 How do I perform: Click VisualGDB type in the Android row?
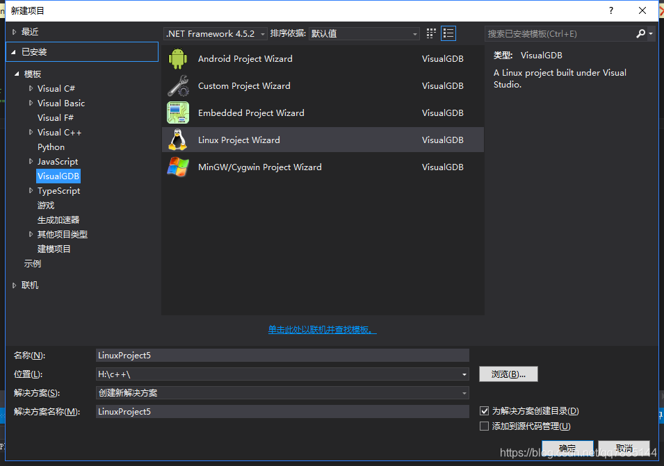(442, 59)
